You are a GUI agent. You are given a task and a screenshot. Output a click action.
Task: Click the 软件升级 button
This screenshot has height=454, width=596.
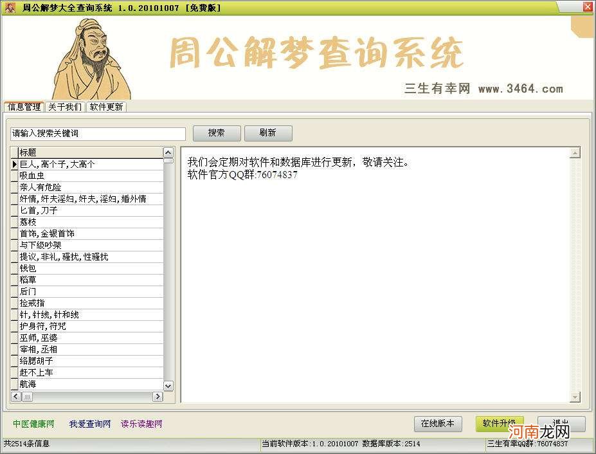(x=500, y=424)
